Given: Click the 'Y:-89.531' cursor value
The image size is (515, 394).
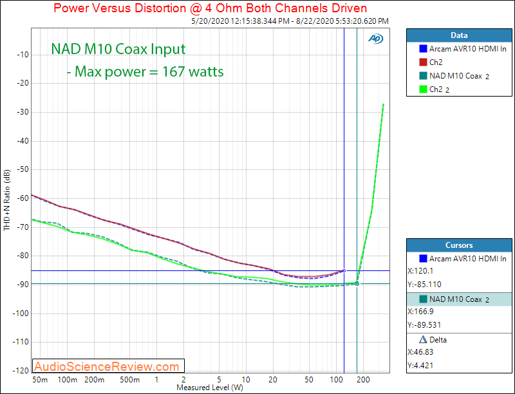Looking at the screenshot, I should pos(424,324).
